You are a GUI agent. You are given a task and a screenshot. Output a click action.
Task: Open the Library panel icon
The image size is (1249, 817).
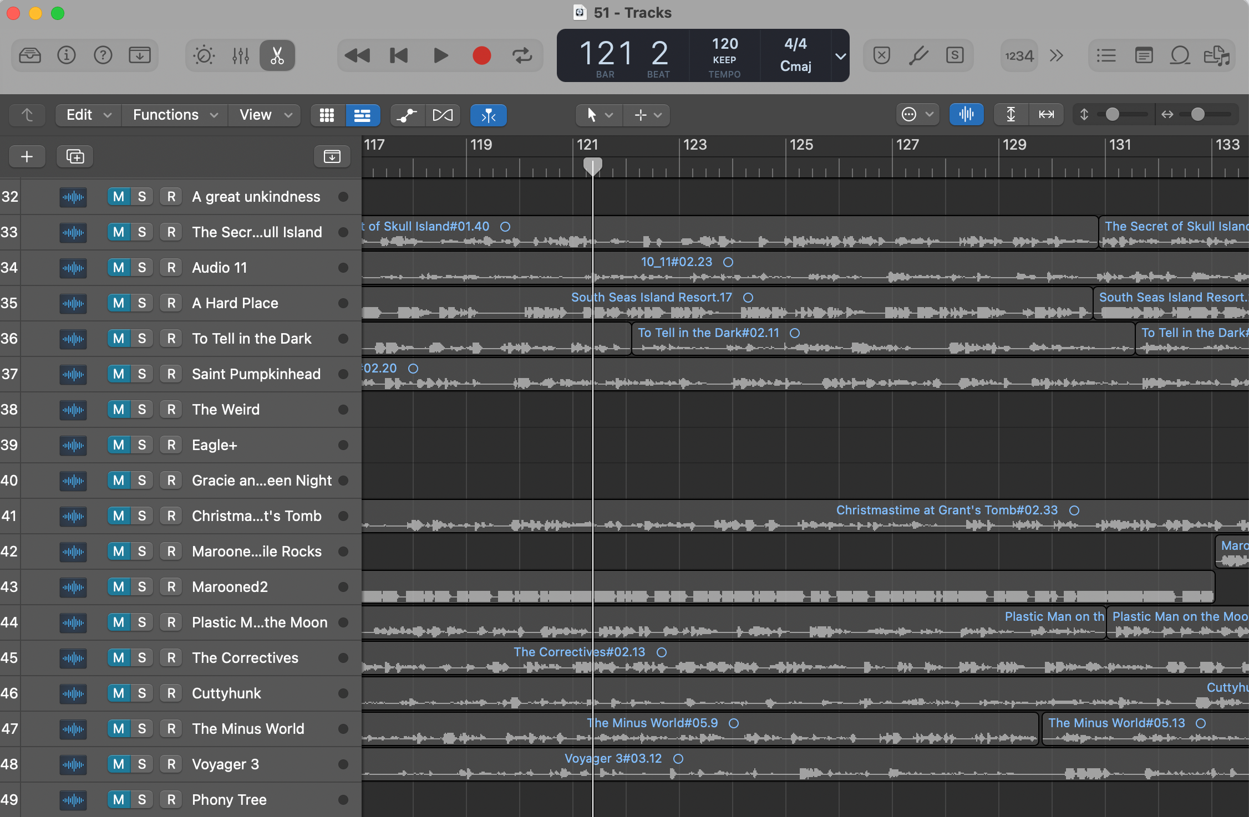tap(30, 55)
